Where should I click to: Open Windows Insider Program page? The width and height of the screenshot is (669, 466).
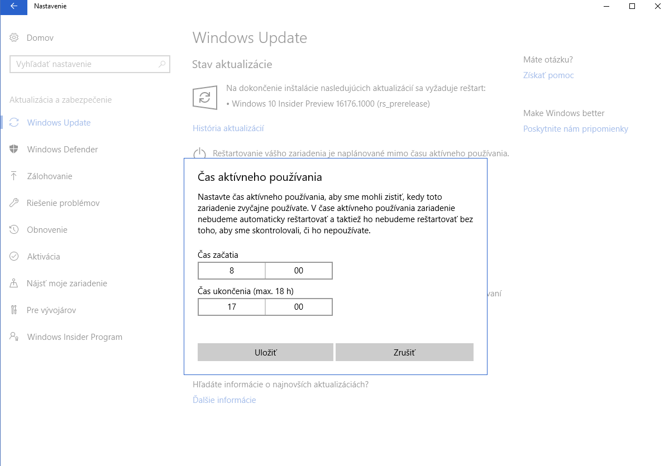coord(75,337)
